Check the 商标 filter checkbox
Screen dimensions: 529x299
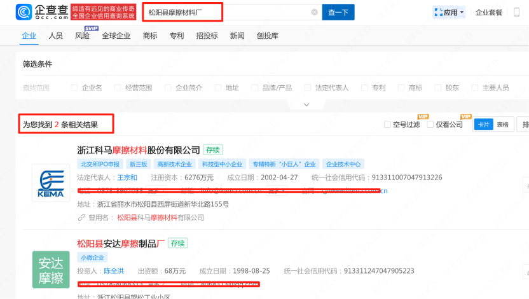tap(401, 88)
